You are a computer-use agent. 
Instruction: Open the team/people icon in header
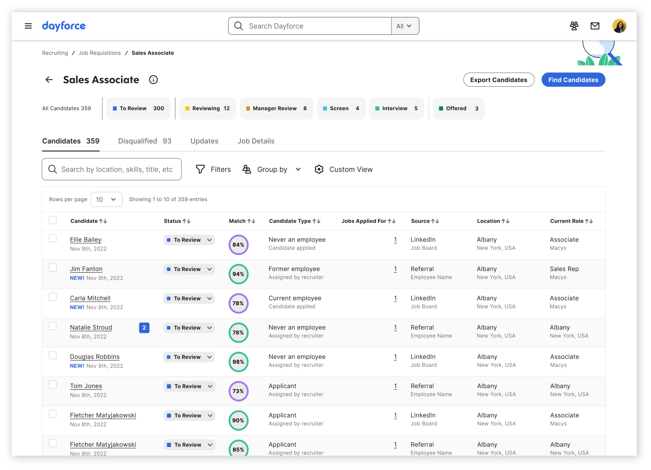574,26
